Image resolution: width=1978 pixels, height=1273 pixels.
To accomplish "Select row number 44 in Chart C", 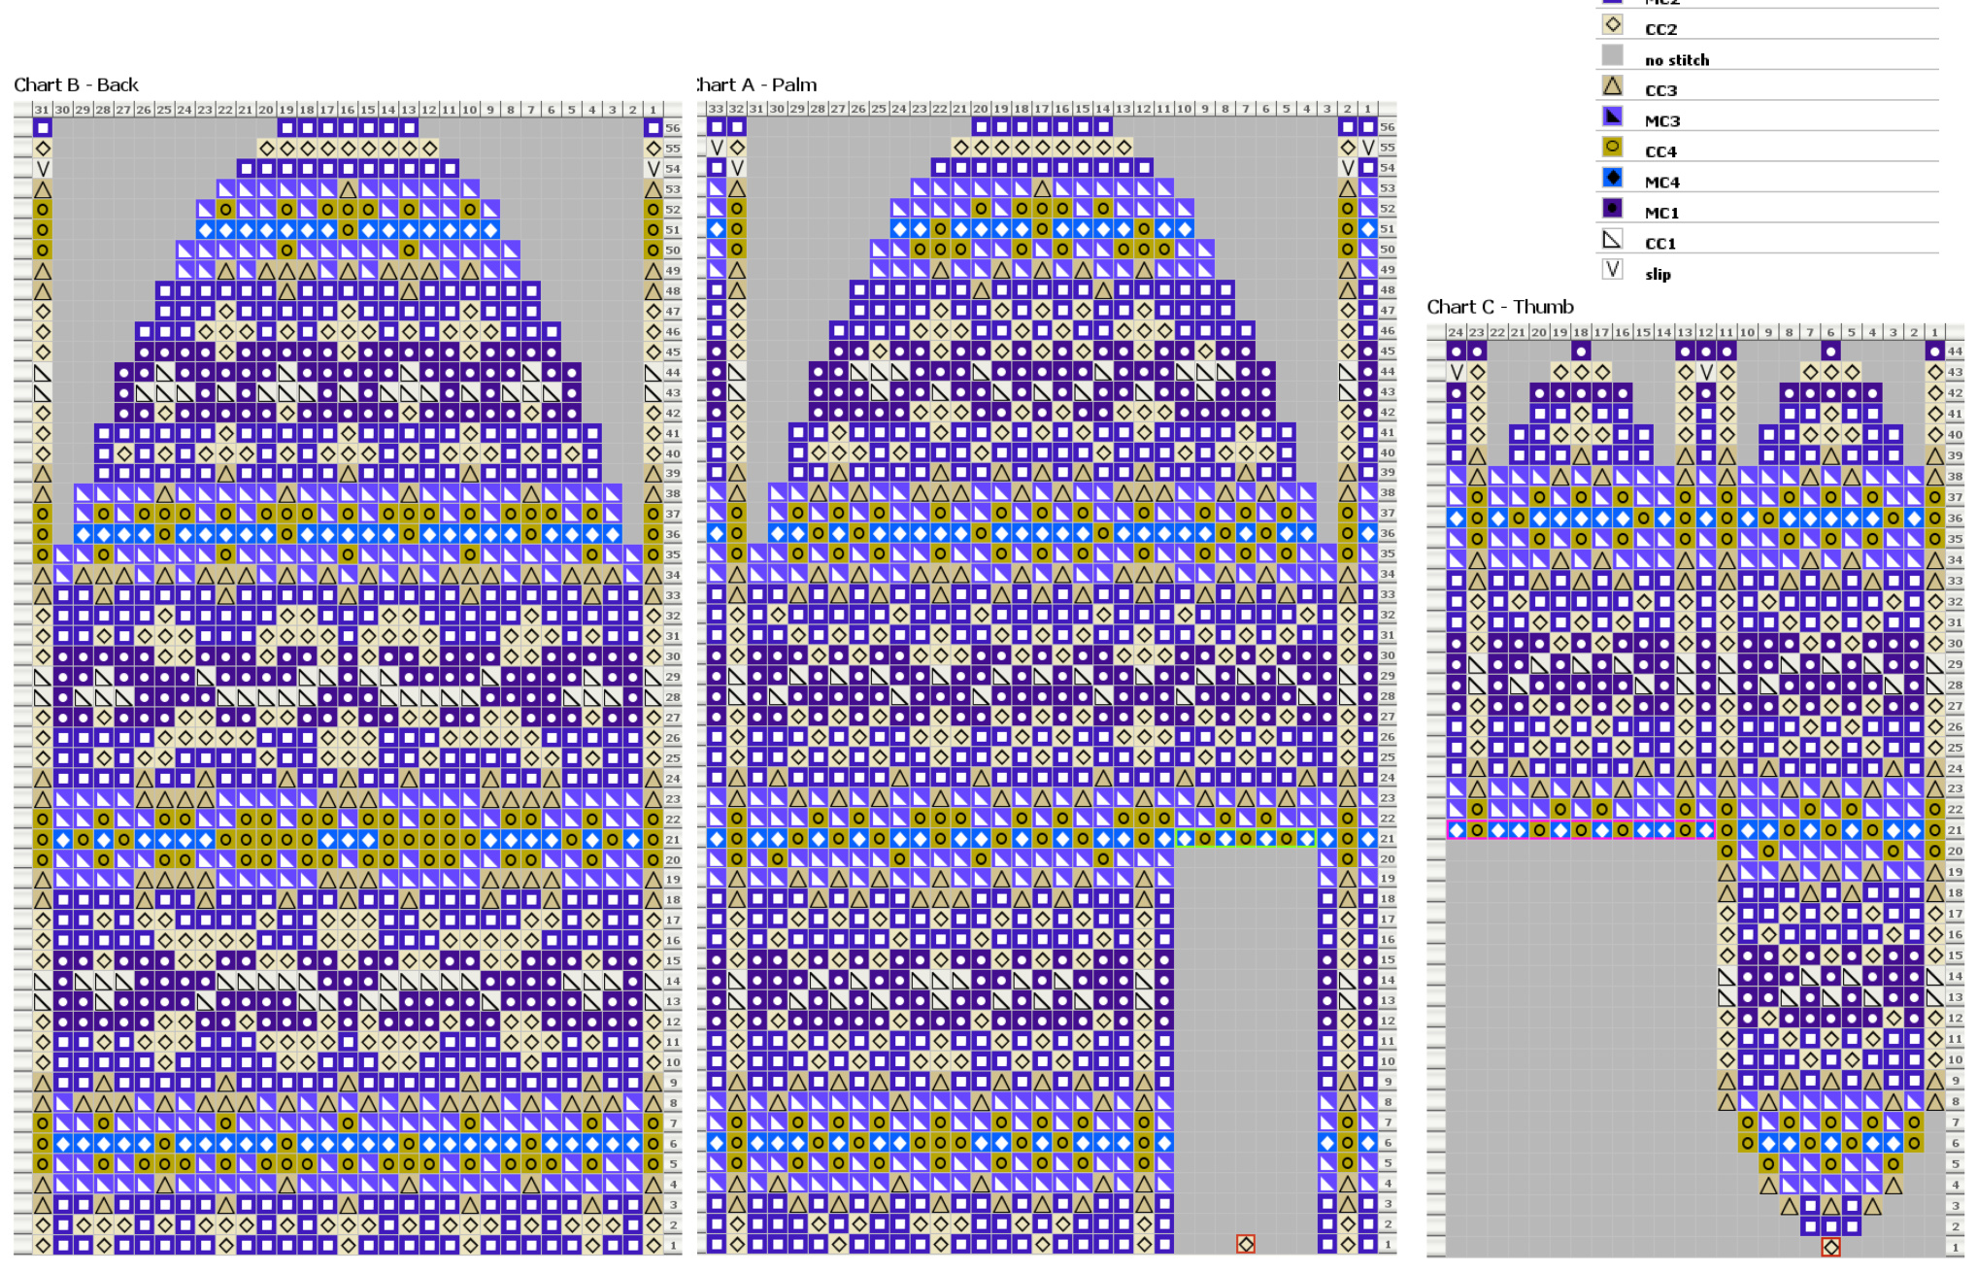I will click(1955, 352).
